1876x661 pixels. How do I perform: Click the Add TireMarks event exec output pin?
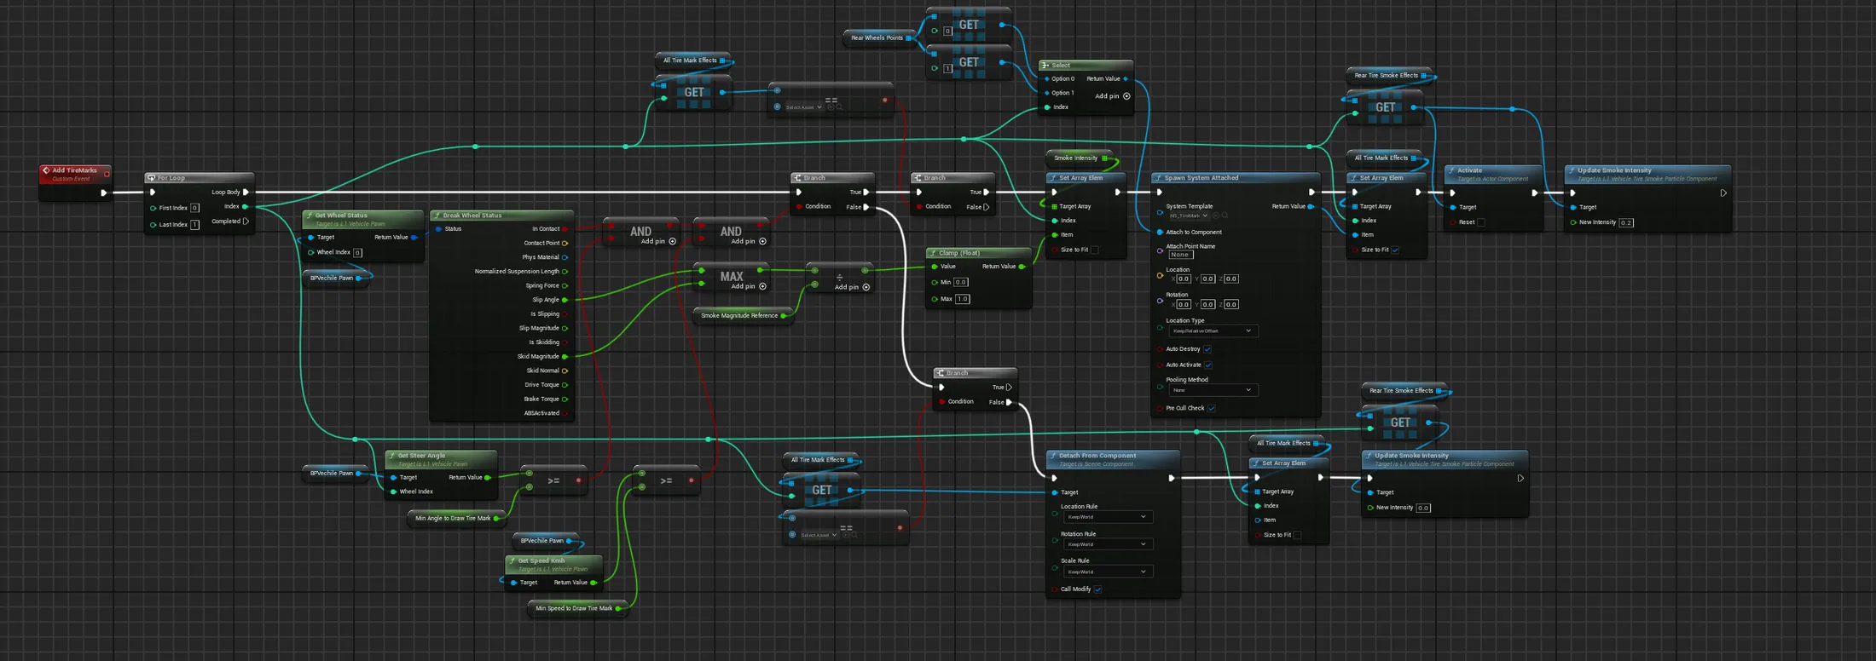click(x=103, y=193)
